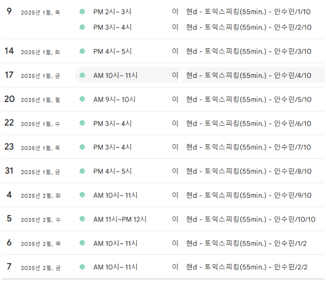This screenshot has height=281, width=326.
Task: Click the green dot of the 안수민/10/10 event
Action: click(82, 219)
